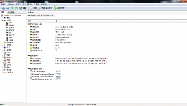Click the network globe icon in tree
The width and height of the screenshot is (187, 106).
tap(5, 55)
